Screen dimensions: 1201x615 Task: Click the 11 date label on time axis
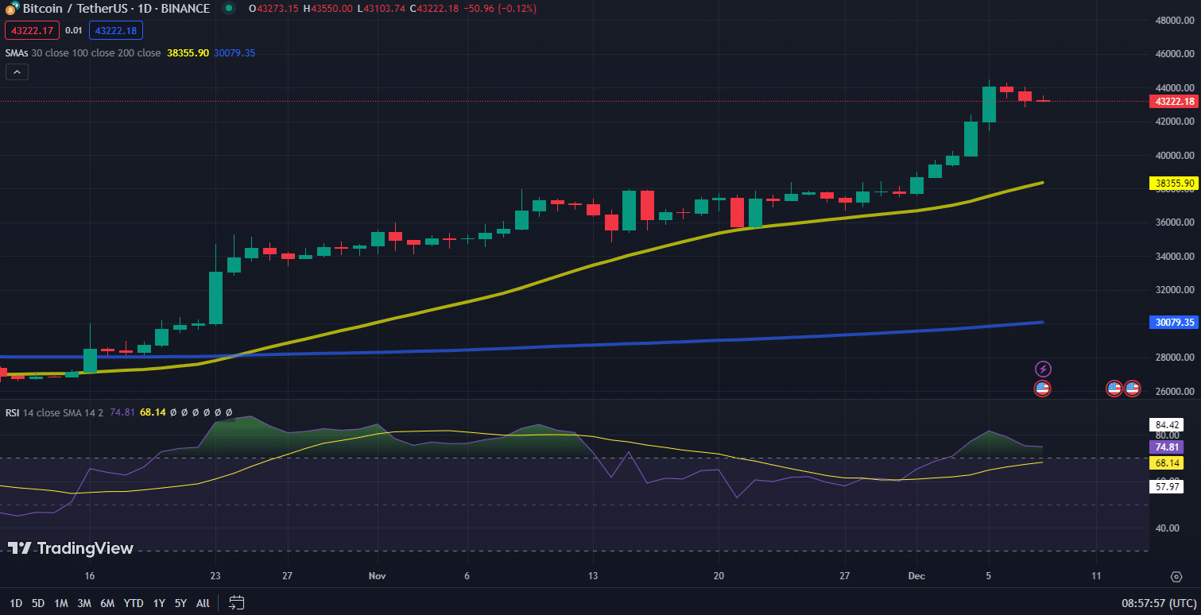[x=1096, y=576]
